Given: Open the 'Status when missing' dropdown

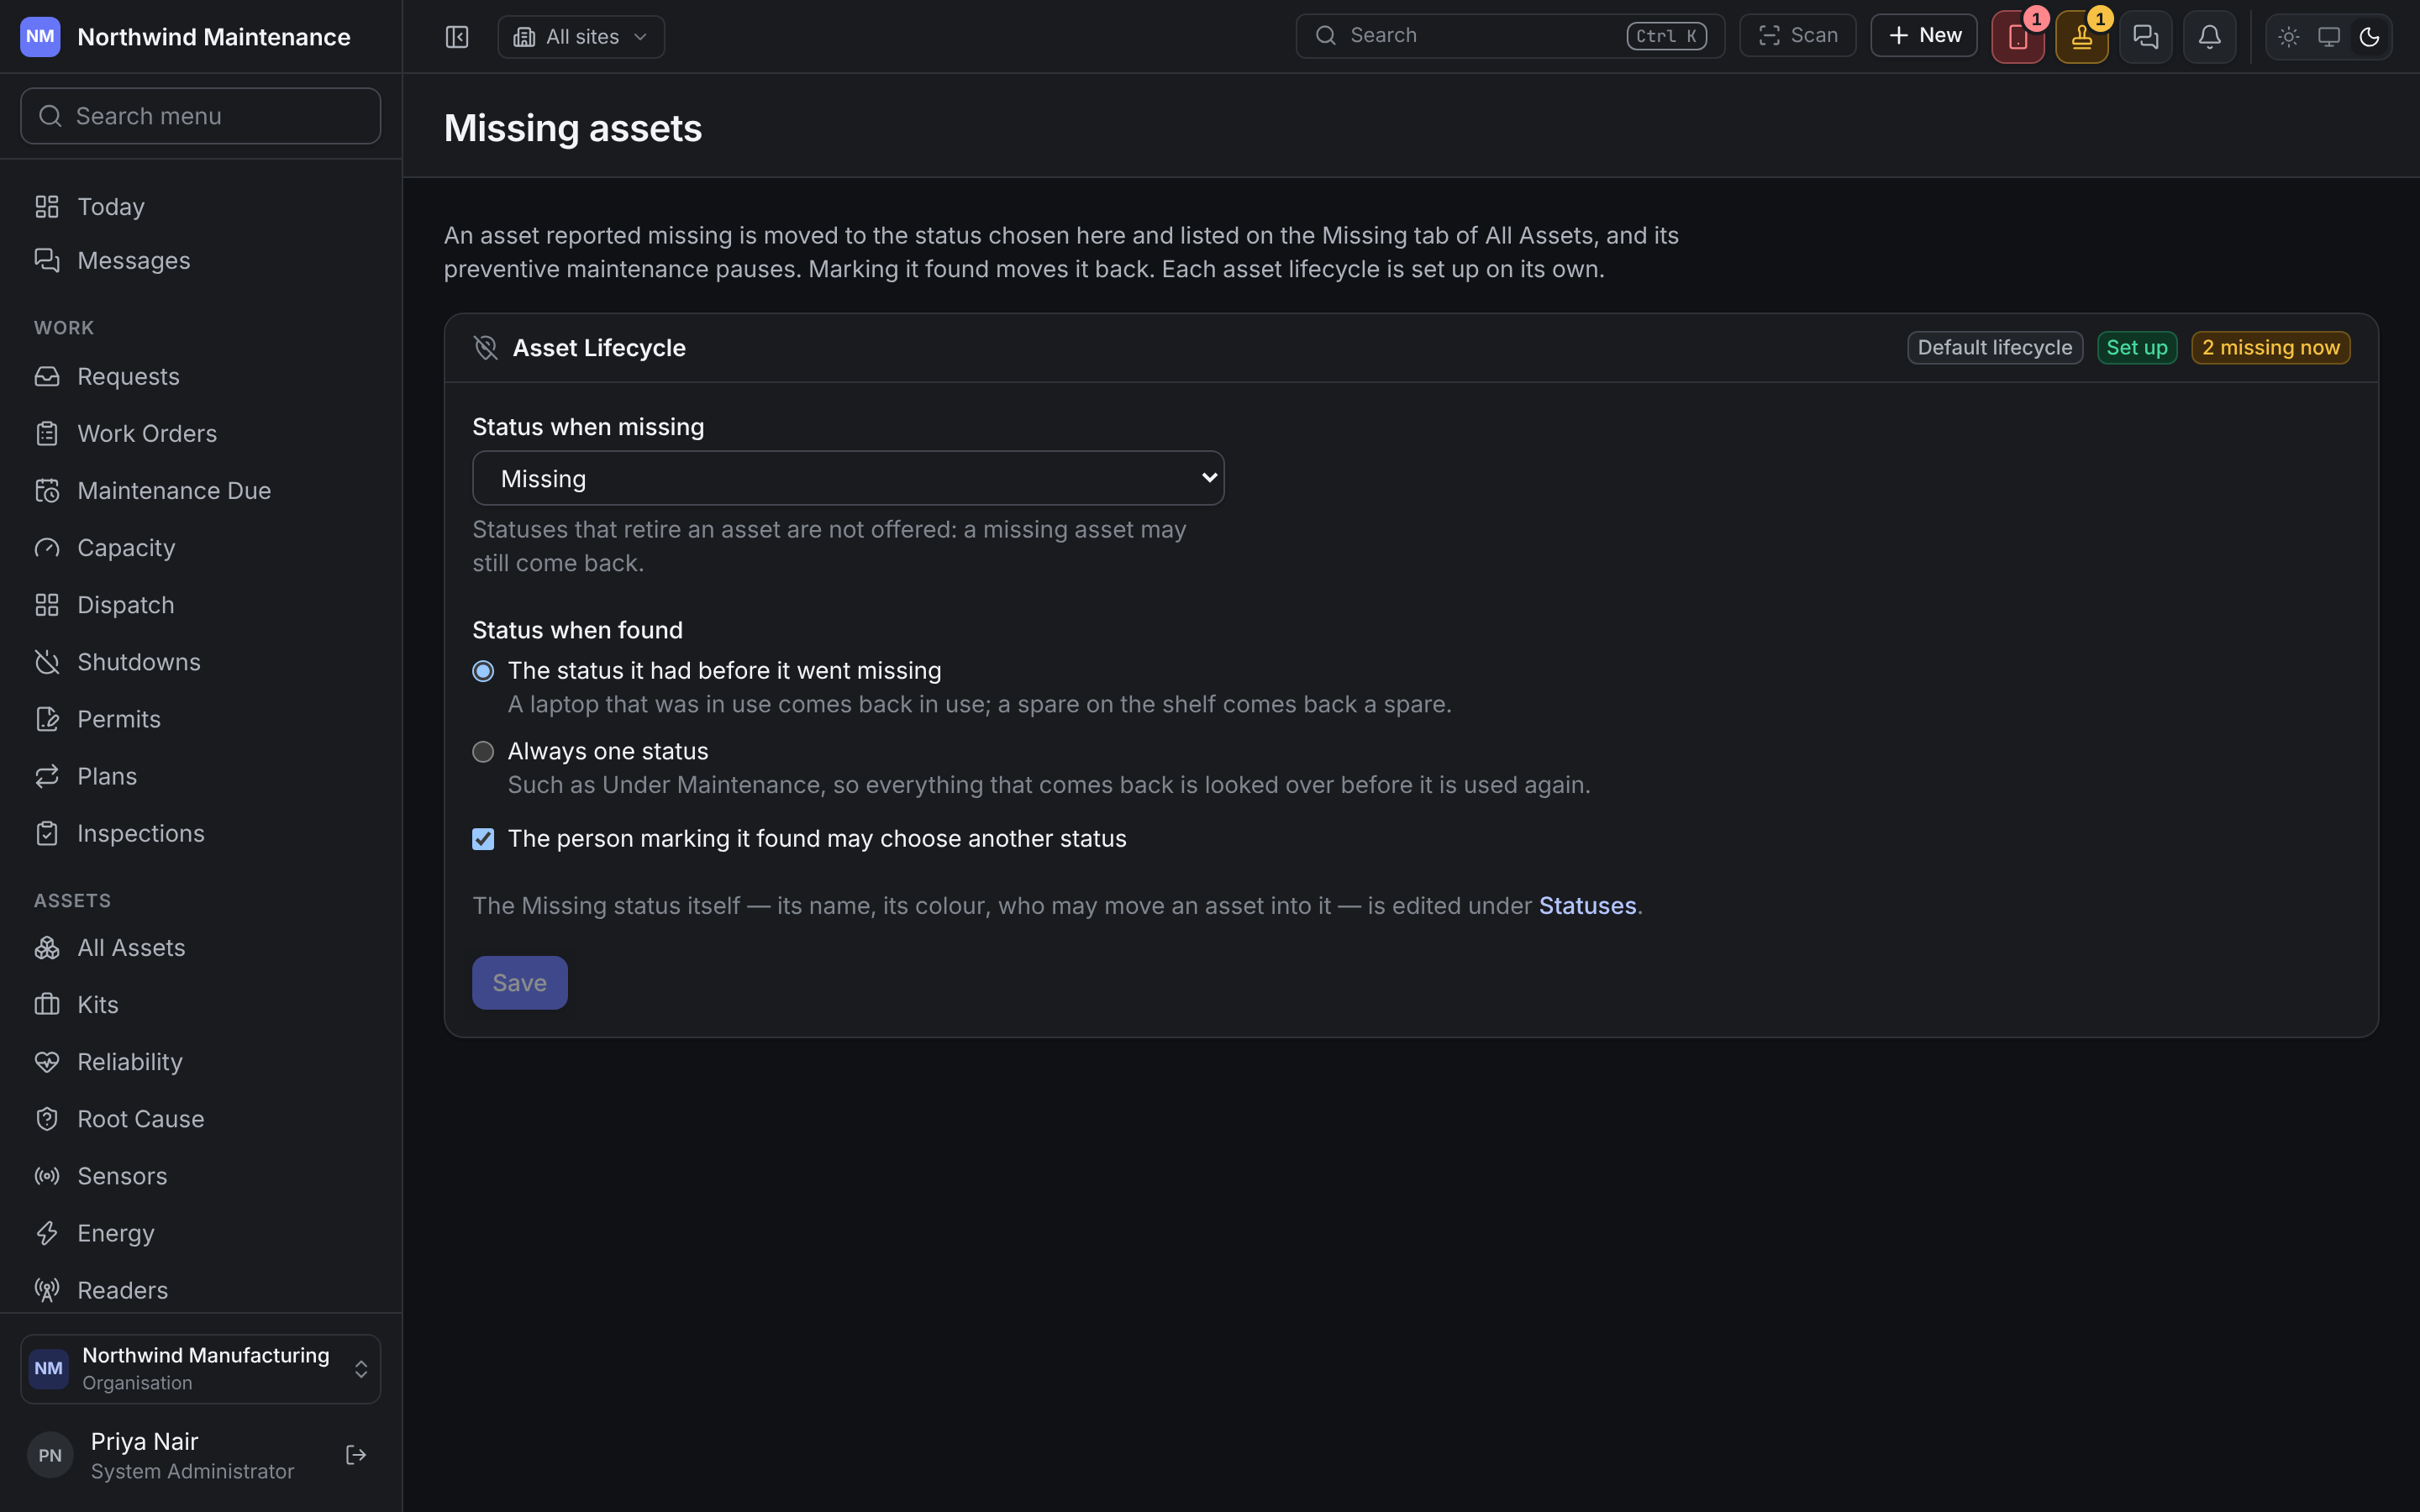Looking at the screenshot, I should pyautogui.click(x=848, y=478).
